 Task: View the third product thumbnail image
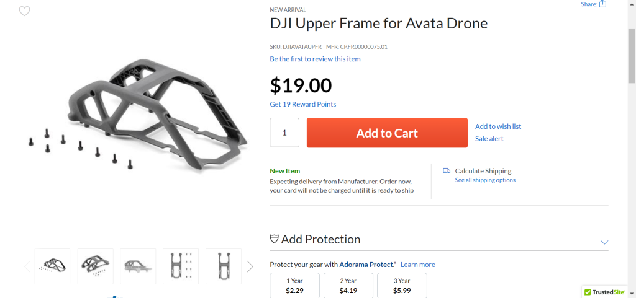click(138, 266)
